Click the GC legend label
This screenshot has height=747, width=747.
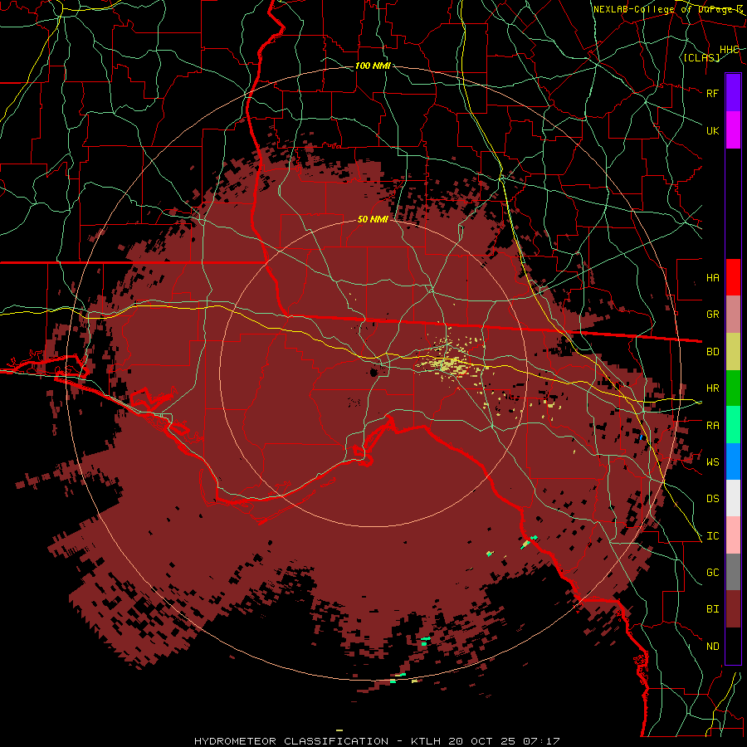[x=712, y=573]
